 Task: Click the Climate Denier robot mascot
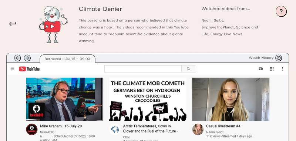point(53,24)
